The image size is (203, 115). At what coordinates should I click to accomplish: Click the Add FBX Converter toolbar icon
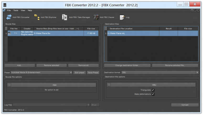(x=9, y=17)
